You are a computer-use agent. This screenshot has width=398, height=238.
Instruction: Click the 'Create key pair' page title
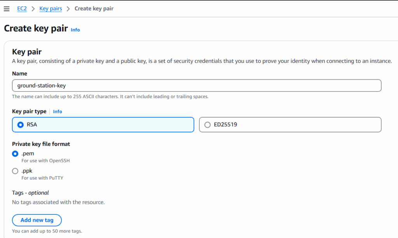coord(36,29)
